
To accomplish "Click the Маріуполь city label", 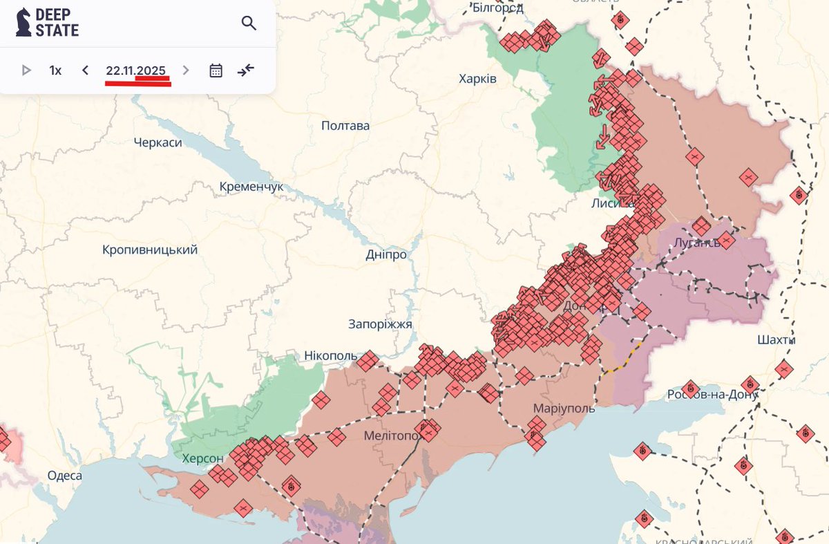I will [x=564, y=408].
